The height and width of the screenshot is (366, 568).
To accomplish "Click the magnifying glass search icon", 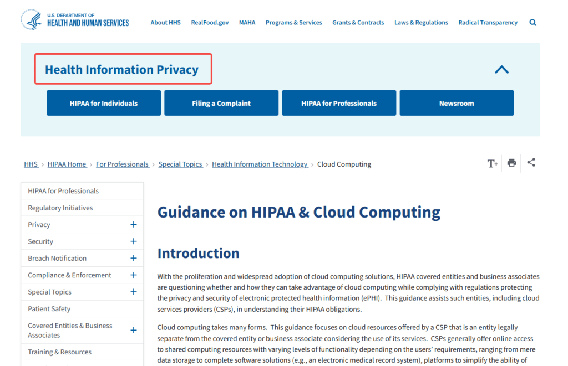I will [x=532, y=23].
